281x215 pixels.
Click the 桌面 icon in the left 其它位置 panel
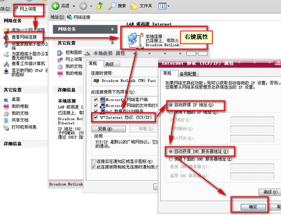tap(6, 99)
